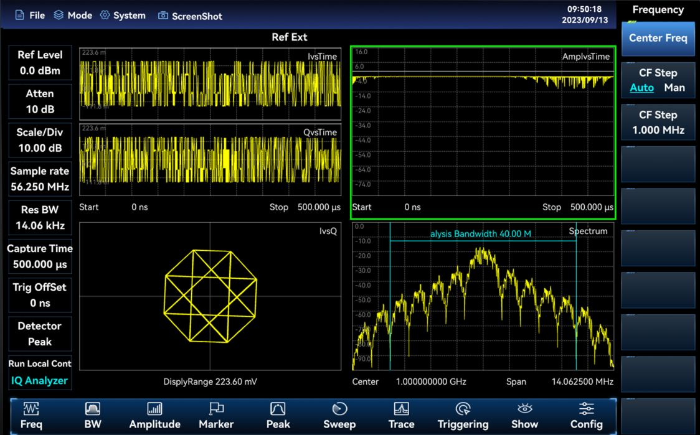Set CF Step to Auto
The image size is (700, 435).
(x=641, y=88)
